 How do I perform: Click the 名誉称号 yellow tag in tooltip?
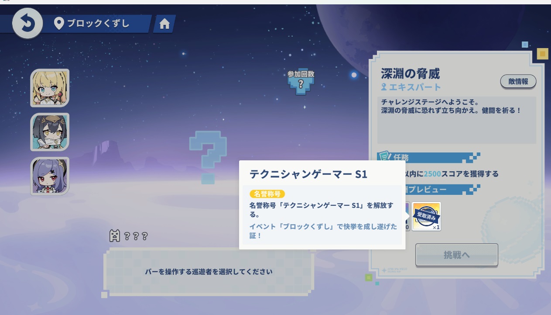(267, 194)
